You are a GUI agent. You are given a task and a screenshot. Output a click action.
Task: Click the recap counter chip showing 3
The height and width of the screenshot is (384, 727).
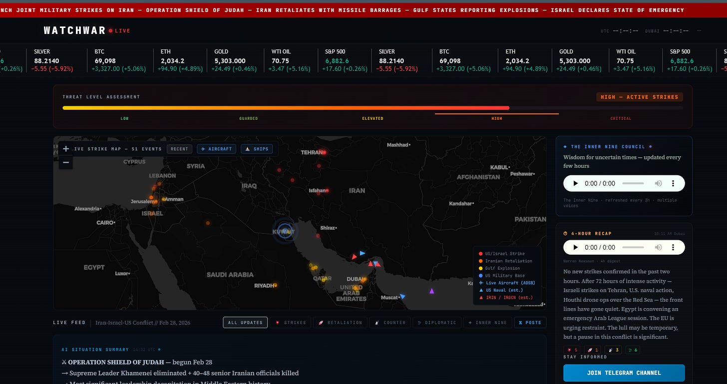(613, 350)
